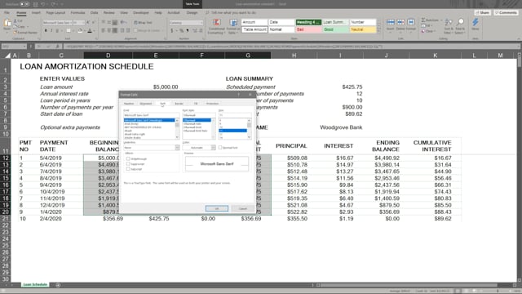Toggle Italic in the ribbon Font group
Image resolution: width=522 pixels, height=294 pixels.
(x=51, y=31)
